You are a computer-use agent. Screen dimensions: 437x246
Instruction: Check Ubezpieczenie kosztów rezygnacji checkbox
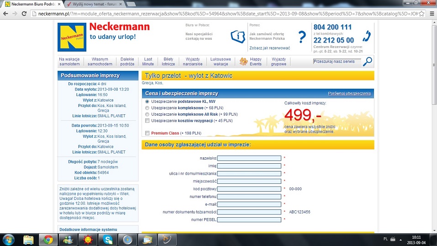[x=147, y=121]
